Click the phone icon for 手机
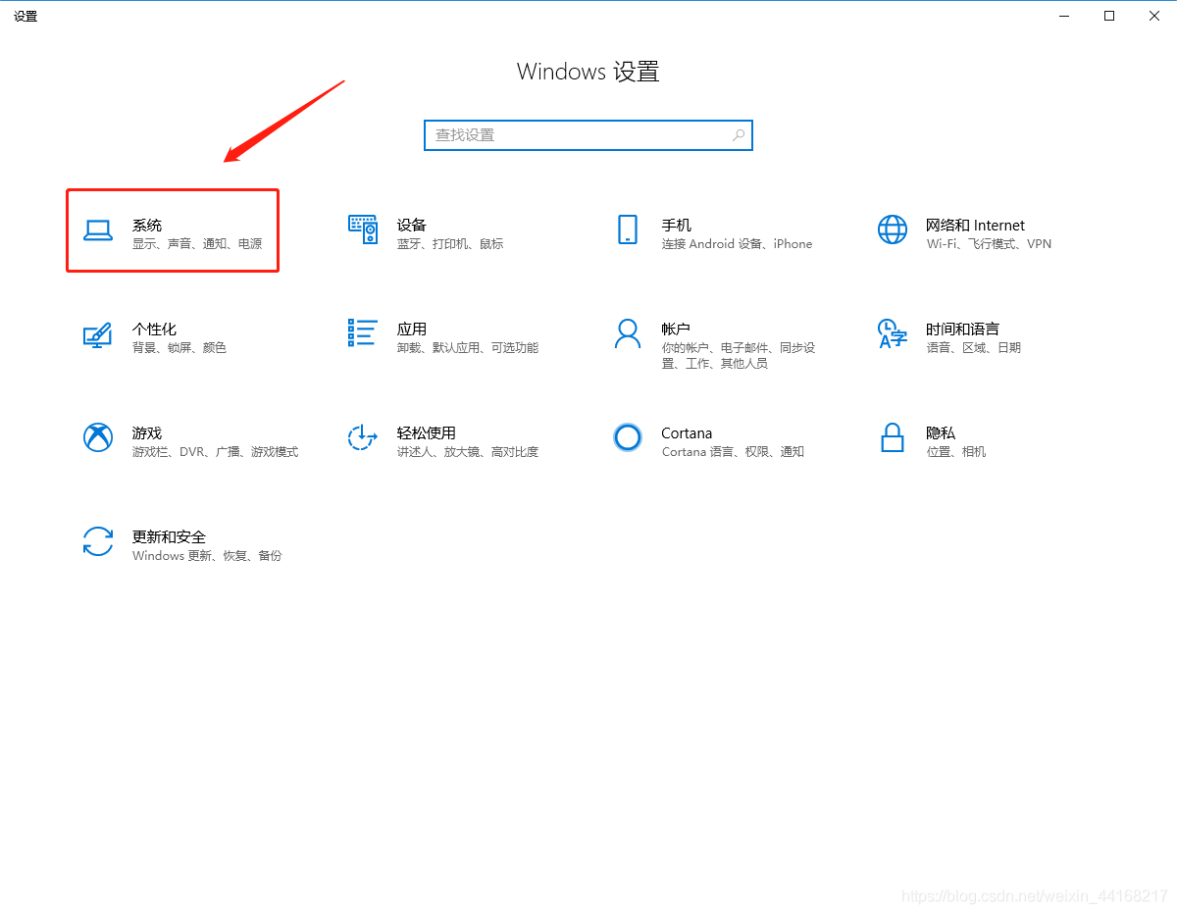This screenshot has width=1177, height=914. click(628, 229)
